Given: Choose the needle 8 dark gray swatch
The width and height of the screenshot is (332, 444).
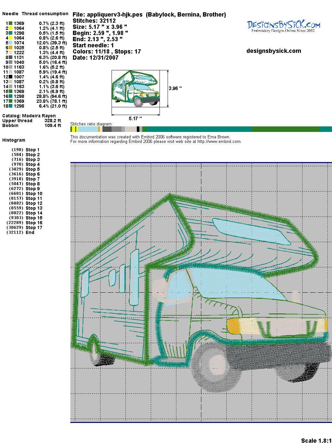Looking at the screenshot, I should point(10,57).
